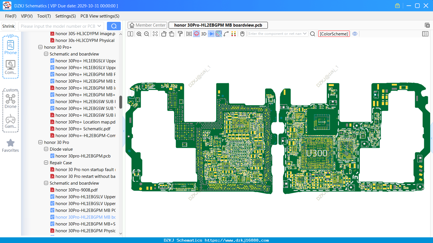Toggle the red highlighted component-mode icon
Screen dimensions: 433x243
196,34
